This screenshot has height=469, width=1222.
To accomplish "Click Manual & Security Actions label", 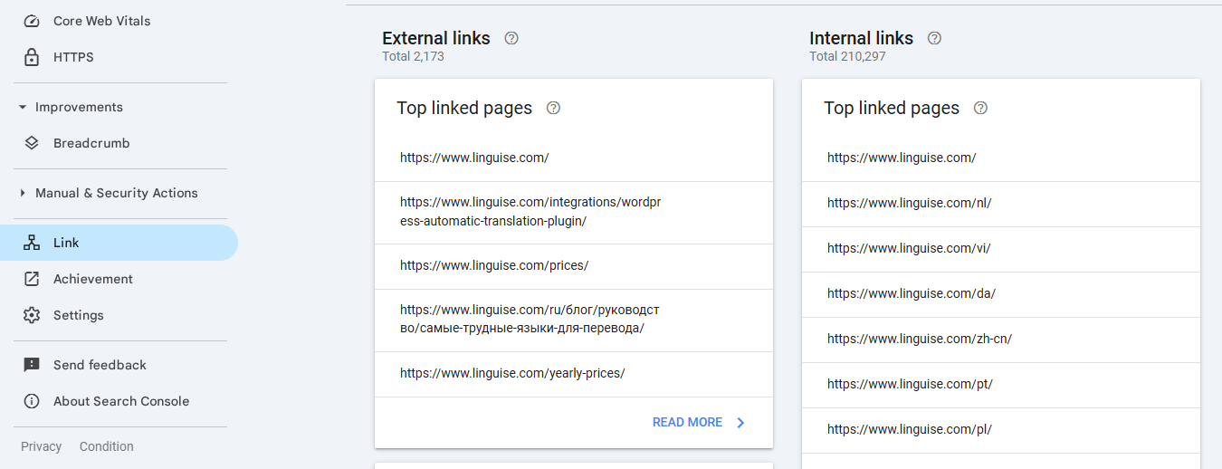I will 117,193.
